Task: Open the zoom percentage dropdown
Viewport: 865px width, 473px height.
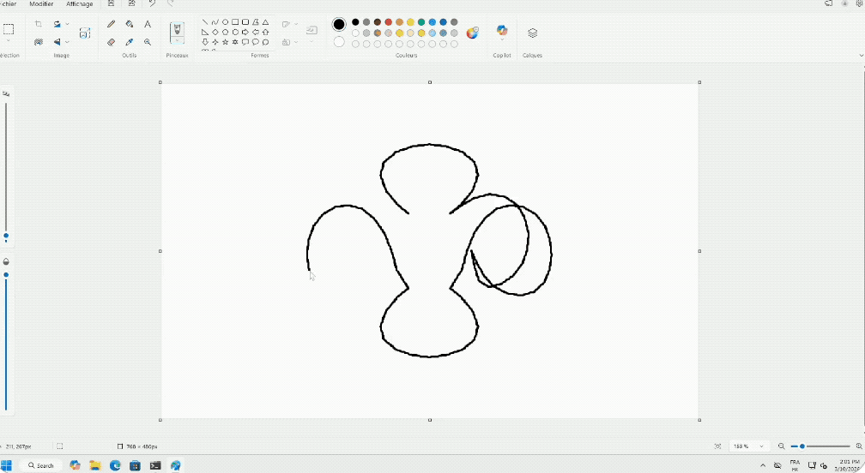Action: 761,446
